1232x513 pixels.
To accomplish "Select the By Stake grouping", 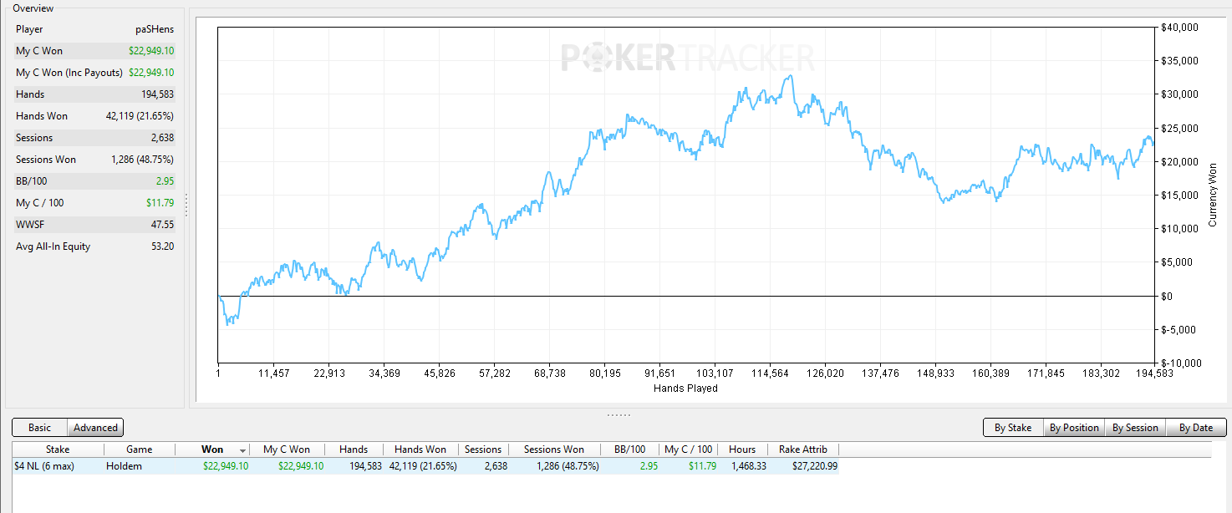I will point(1013,428).
